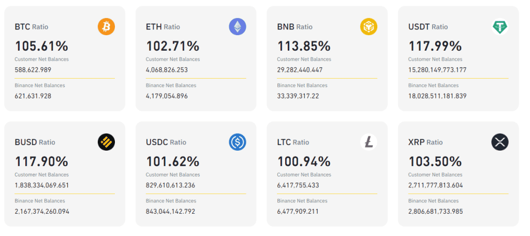Select the LTC Ratio heading

(x=293, y=142)
